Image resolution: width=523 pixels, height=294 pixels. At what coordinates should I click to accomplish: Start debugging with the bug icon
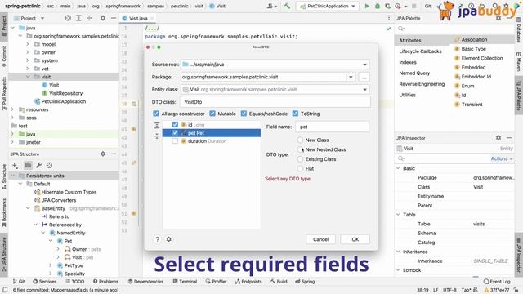(378, 6)
